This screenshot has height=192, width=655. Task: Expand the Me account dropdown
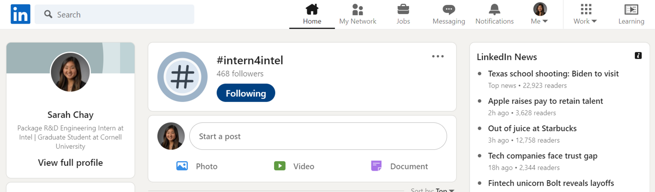pyautogui.click(x=540, y=21)
